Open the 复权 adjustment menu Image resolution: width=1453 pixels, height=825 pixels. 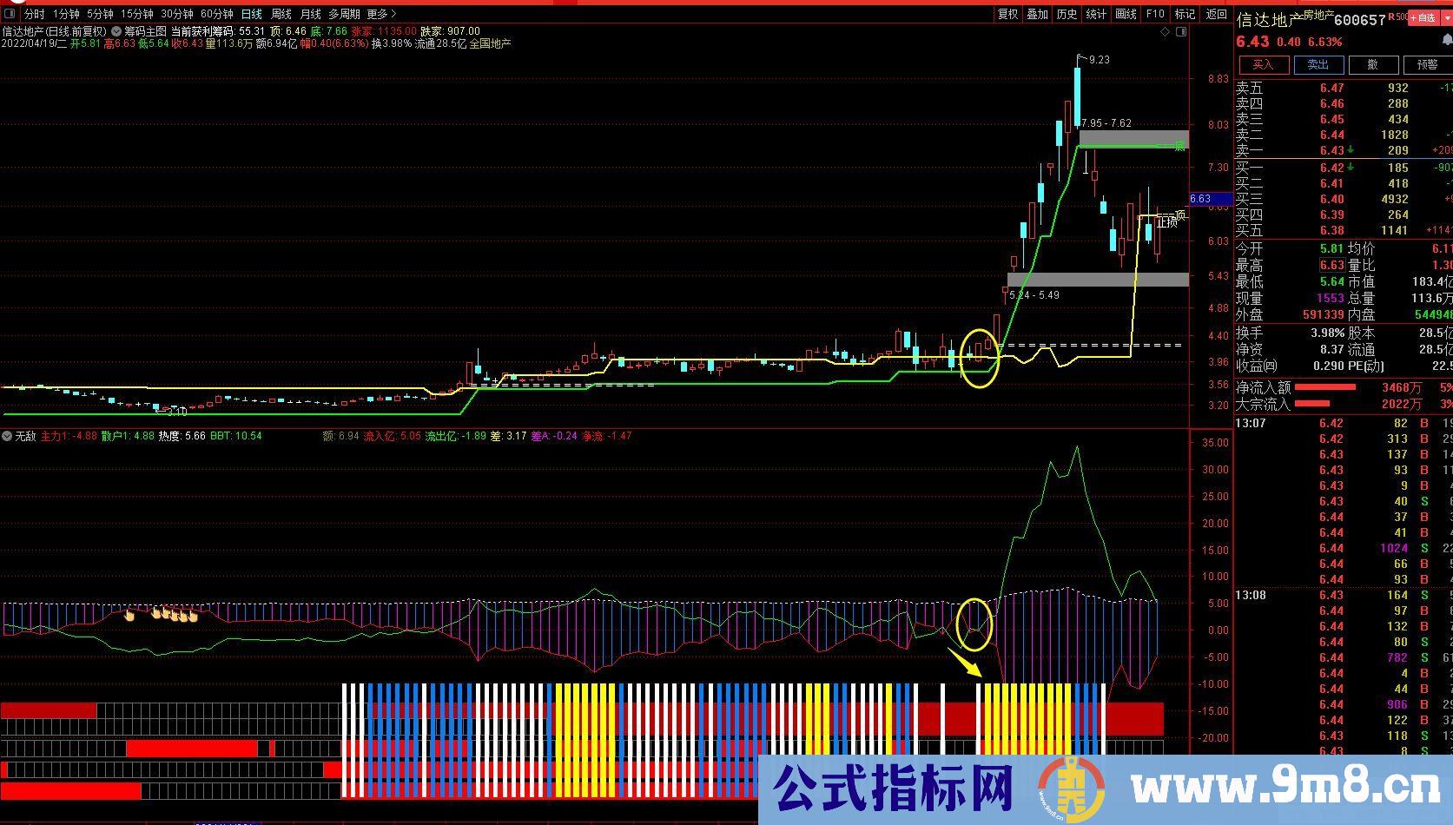coord(1007,14)
